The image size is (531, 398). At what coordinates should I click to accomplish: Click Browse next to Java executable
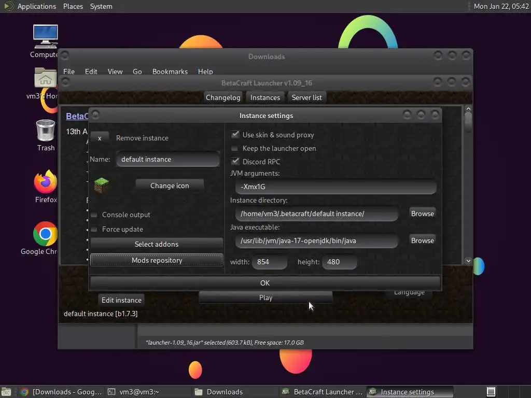click(x=422, y=240)
